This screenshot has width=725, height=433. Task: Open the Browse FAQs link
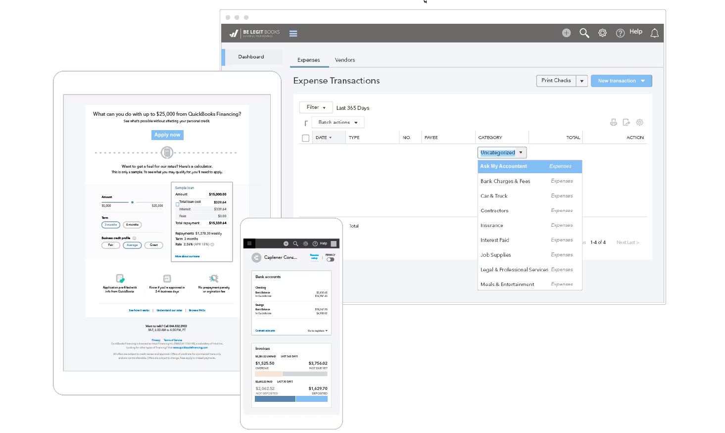197,310
